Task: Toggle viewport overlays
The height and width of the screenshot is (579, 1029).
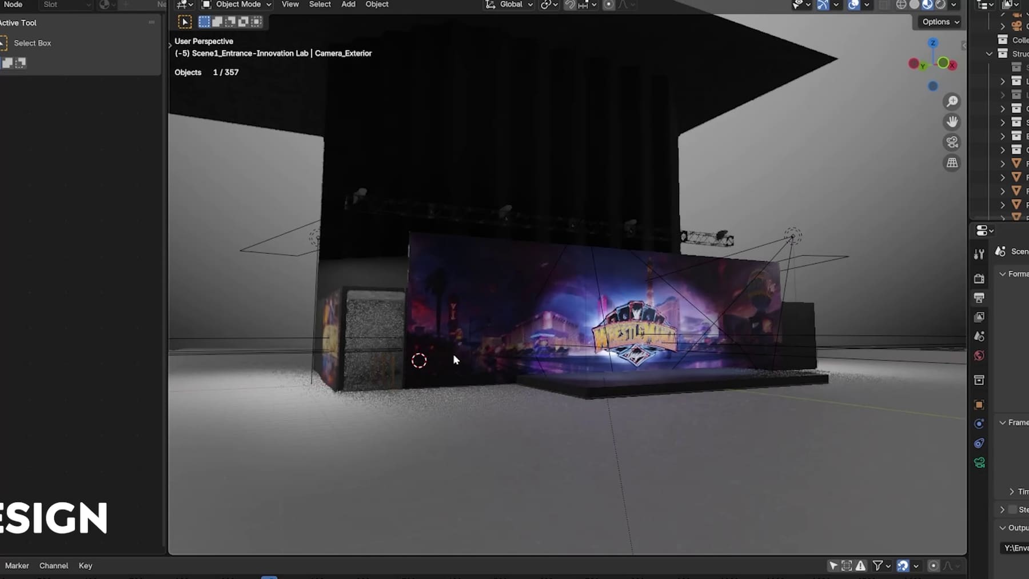Action: [853, 5]
